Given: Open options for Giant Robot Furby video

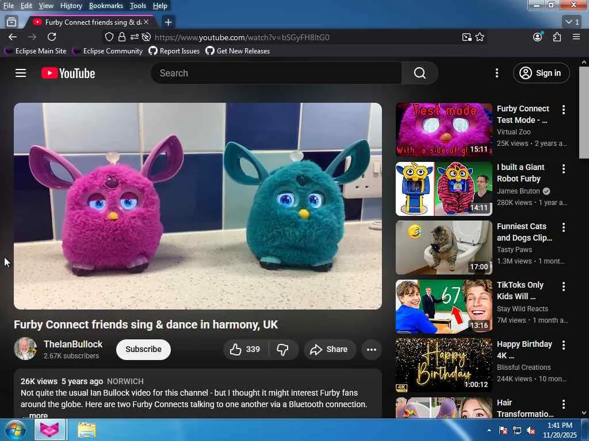Looking at the screenshot, I should 564,168.
